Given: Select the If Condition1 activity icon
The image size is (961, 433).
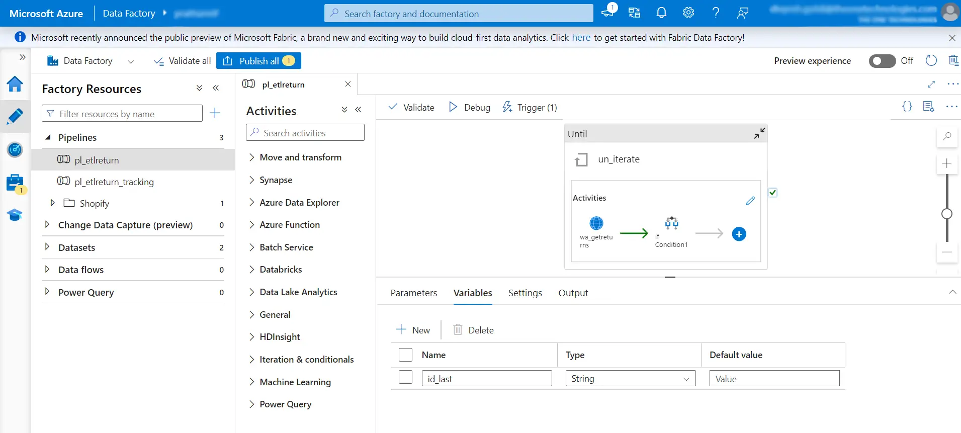Looking at the screenshot, I should [672, 223].
